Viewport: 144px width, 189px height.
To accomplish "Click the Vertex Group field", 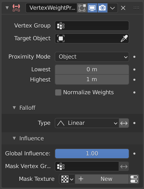I will point(92,26).
